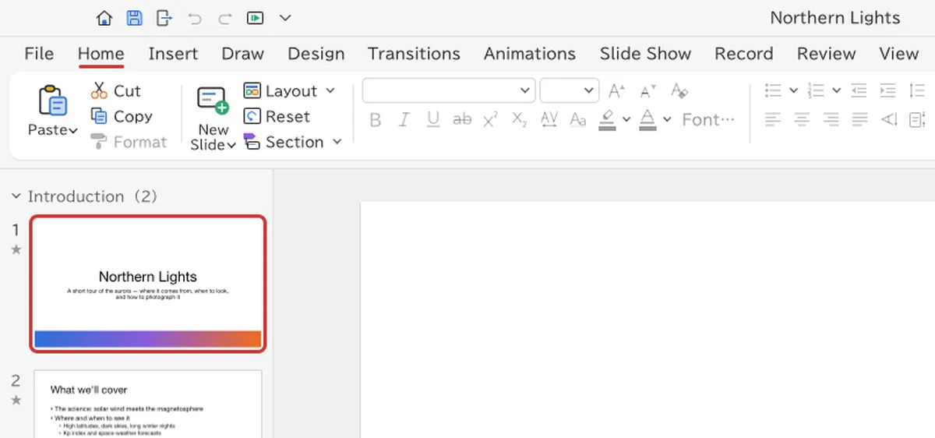
Task: Toggle underline formatting
Action: [x=433, y=120]
